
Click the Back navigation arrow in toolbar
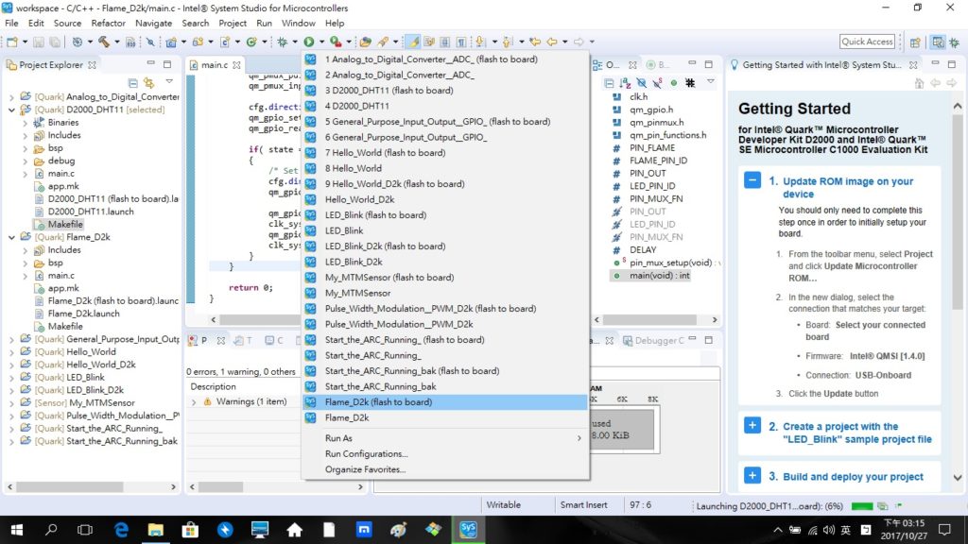coord(552,42)
